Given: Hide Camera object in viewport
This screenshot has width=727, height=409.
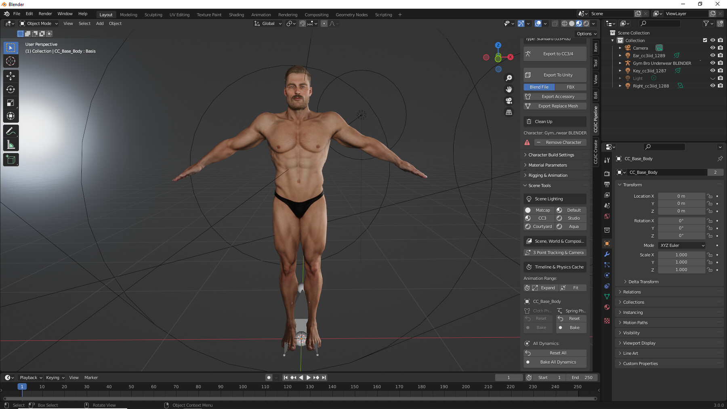Looking at the screenshot, I should coord(712,48).
